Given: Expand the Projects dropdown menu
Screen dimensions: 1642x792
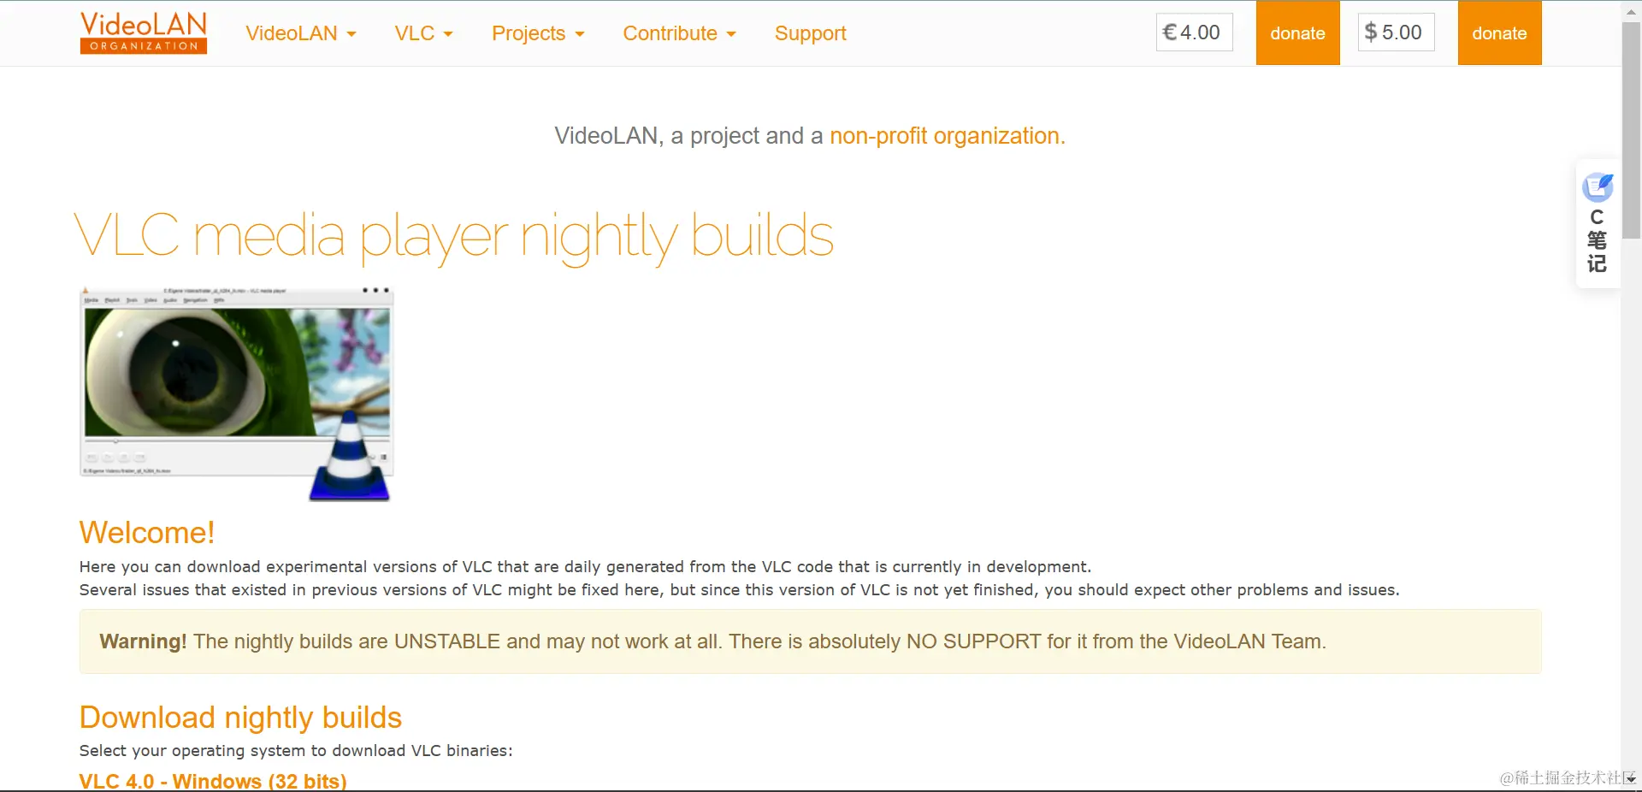Looking at the screenshot, I should coord(538,33).
